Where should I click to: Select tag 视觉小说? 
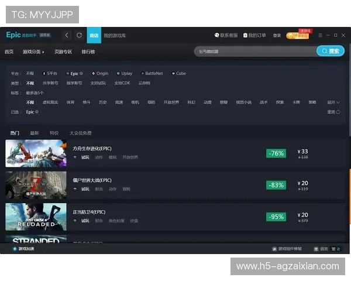coord(244,102)
